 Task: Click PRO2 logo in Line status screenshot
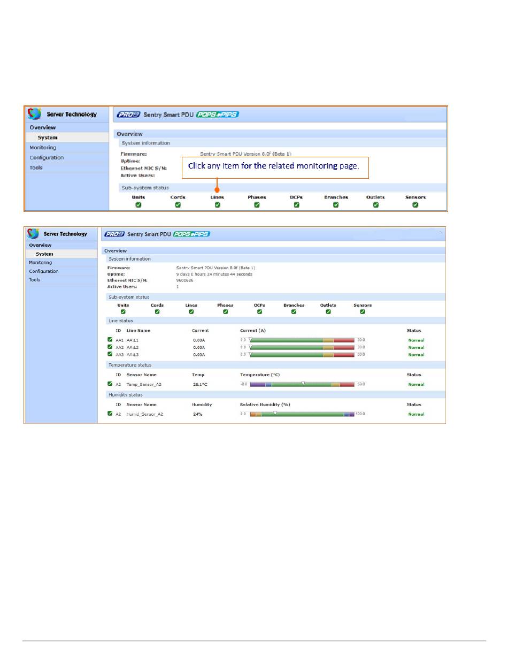pos(114,234)
